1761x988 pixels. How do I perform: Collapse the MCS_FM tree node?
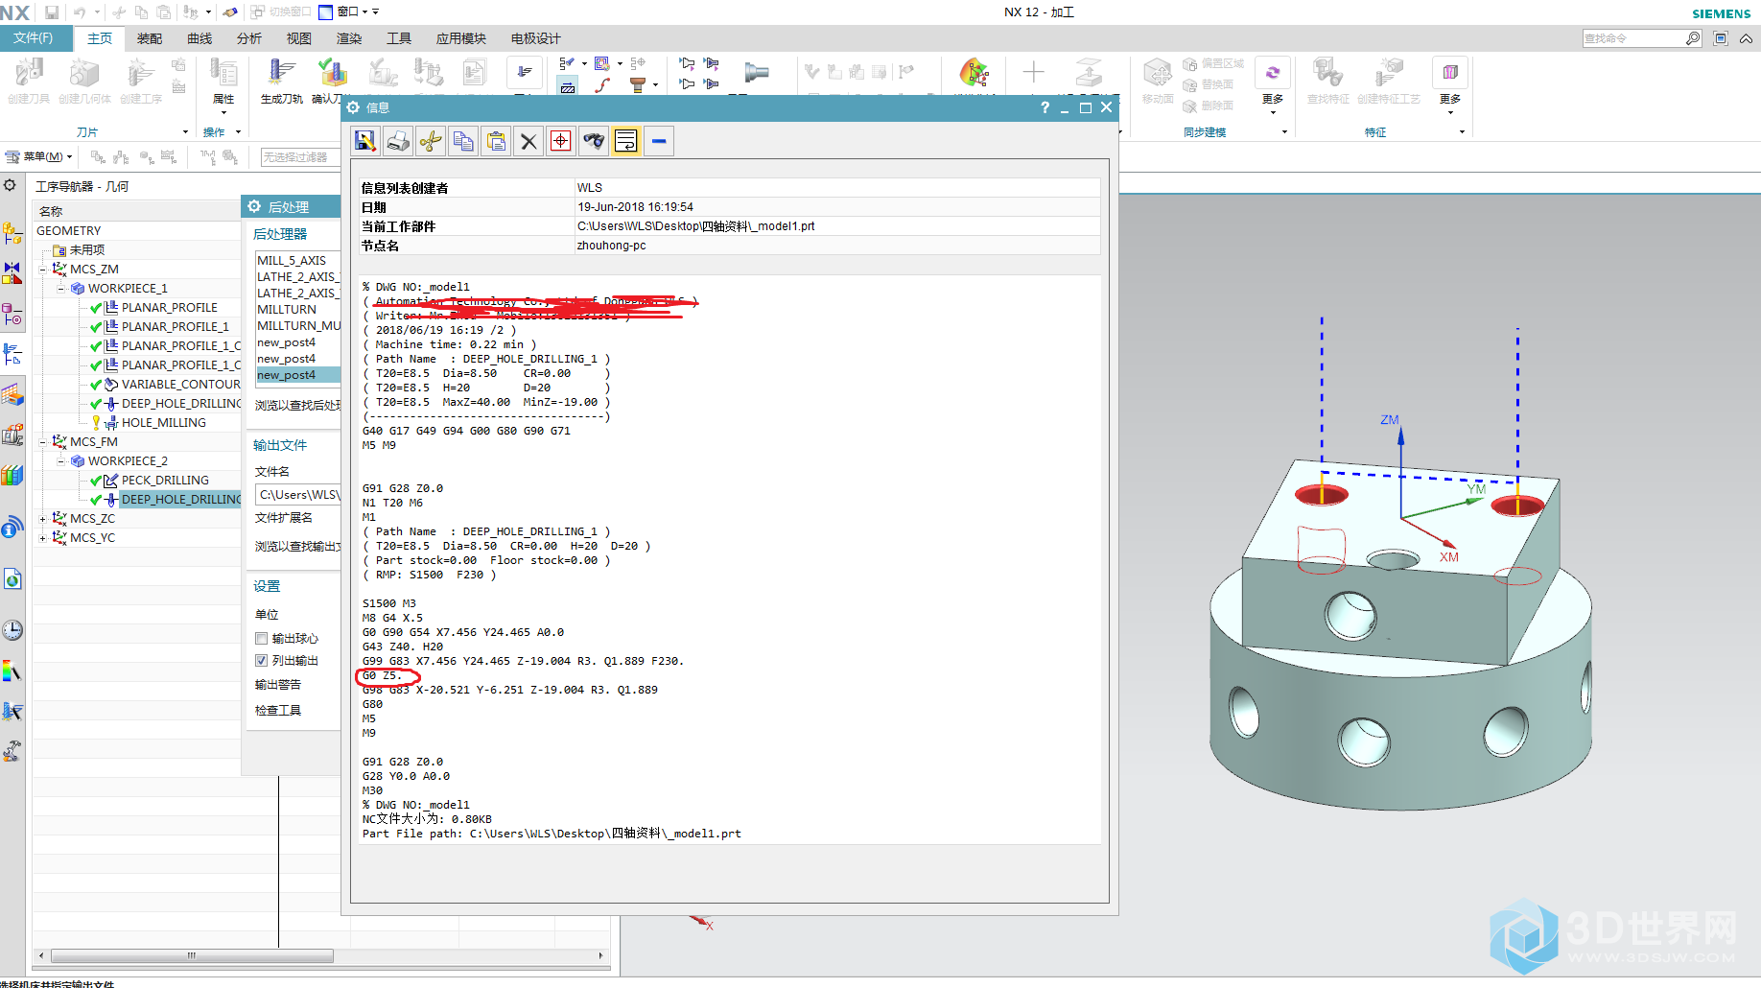click(42, 442)
